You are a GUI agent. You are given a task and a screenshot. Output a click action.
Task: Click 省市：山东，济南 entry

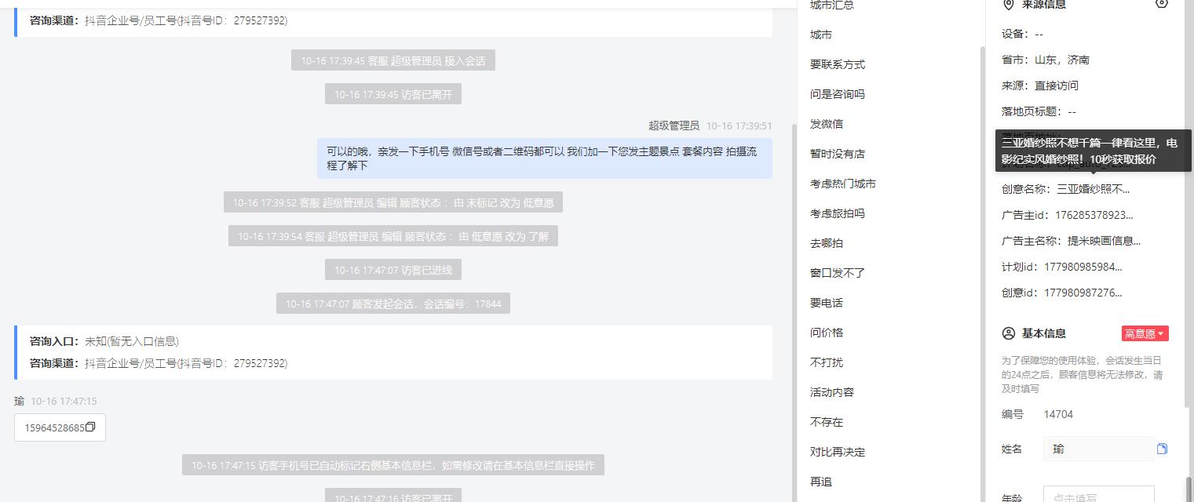1046,60
